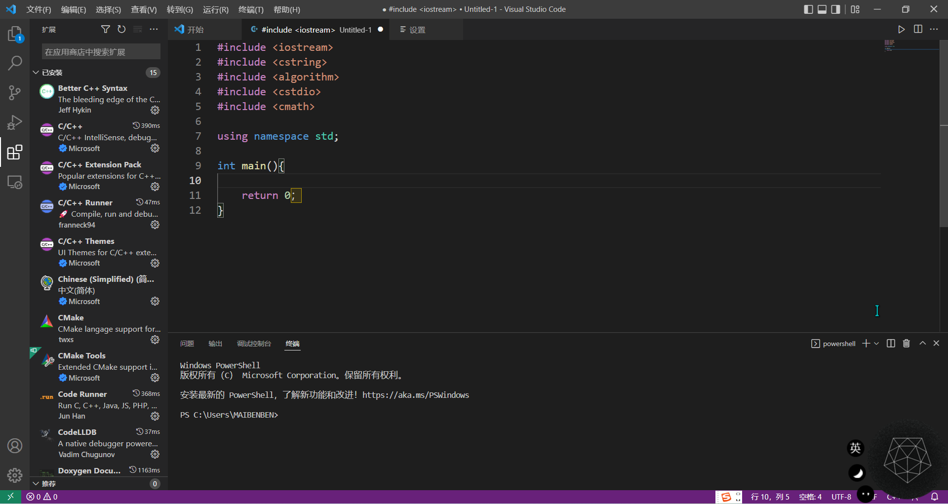Open settings gear for CodeLLDB
The image size is (948, 504).
point(155,454)
